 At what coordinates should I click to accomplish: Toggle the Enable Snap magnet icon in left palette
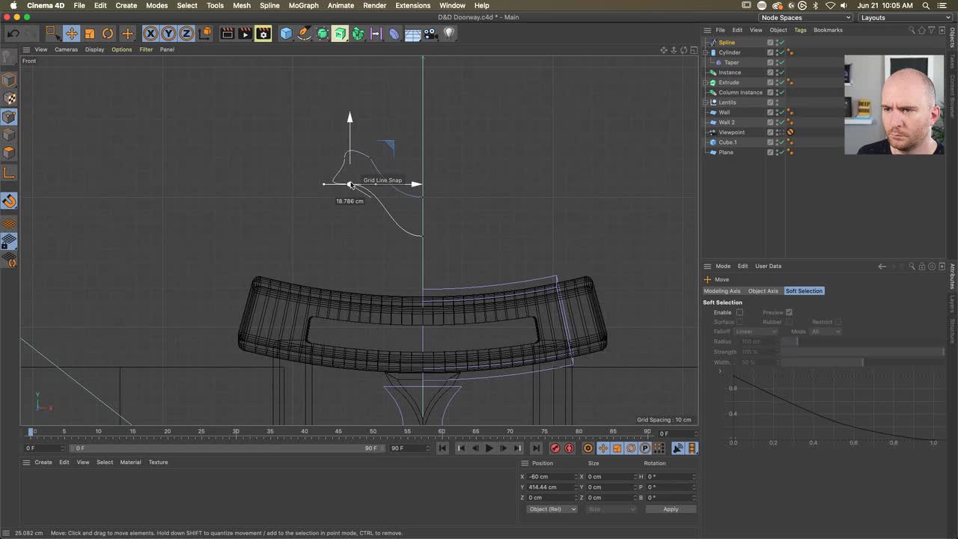tap(9, 201)
